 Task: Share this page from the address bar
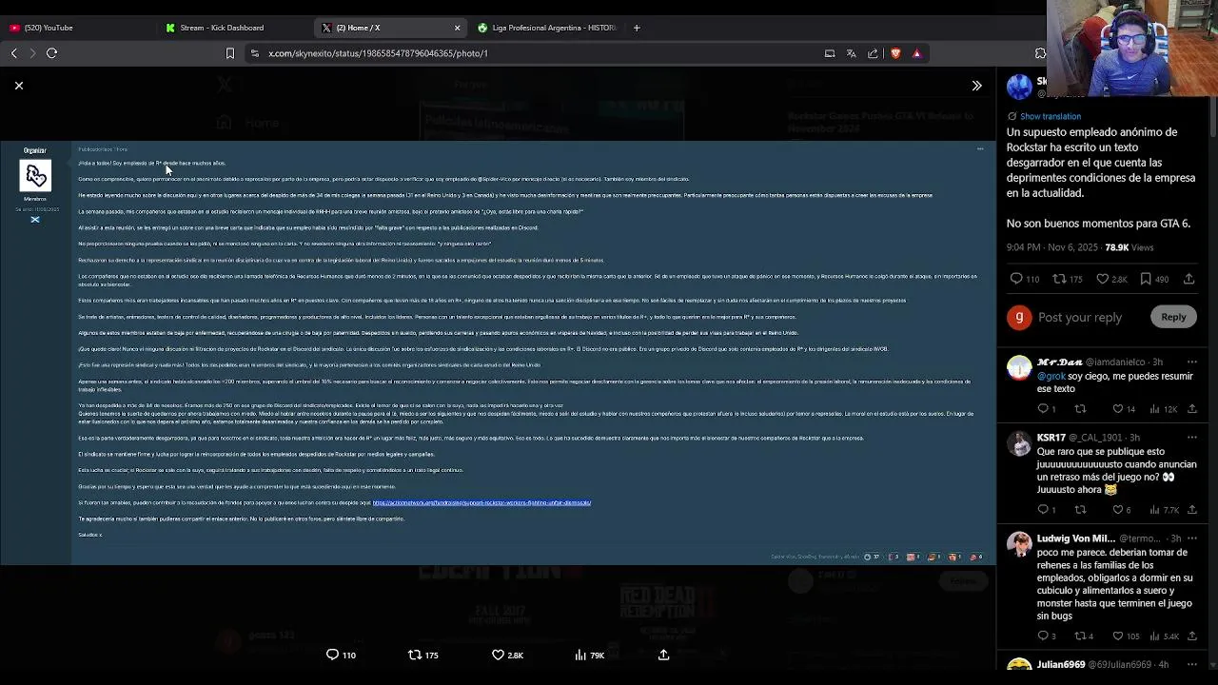pos(873,53)
